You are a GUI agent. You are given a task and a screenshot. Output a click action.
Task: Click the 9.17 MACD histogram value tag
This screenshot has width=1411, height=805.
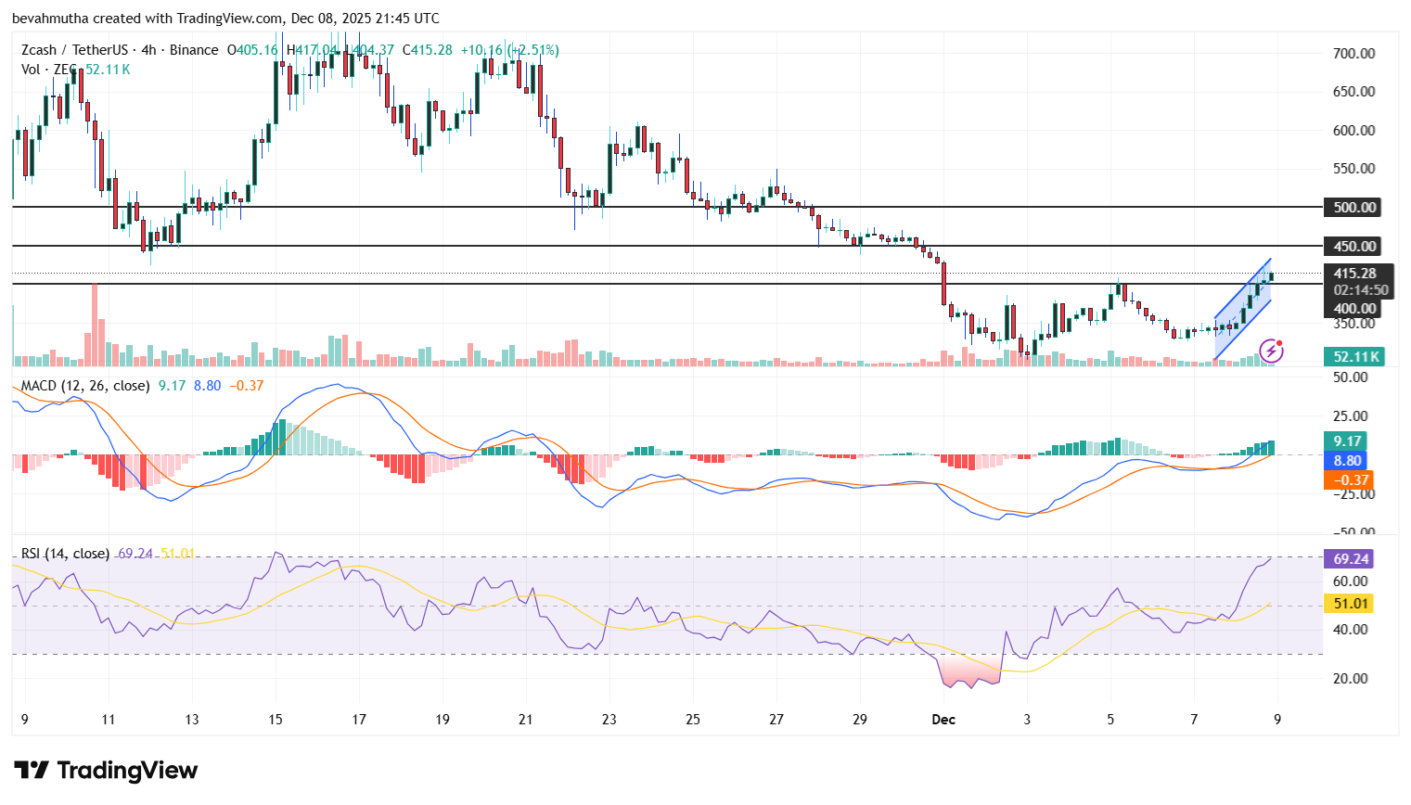click(x=1347, y=441)
